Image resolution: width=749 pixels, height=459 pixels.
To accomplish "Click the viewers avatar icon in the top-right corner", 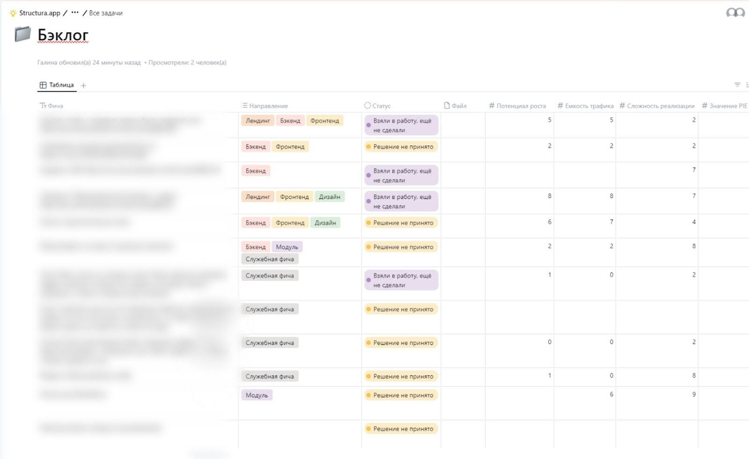I will coord(735,13).
